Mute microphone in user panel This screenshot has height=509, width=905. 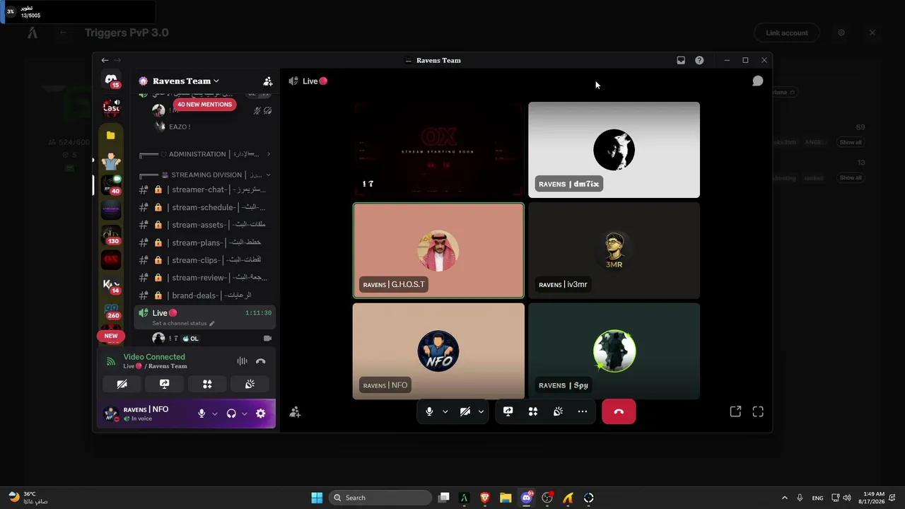[x=202, y=414]
